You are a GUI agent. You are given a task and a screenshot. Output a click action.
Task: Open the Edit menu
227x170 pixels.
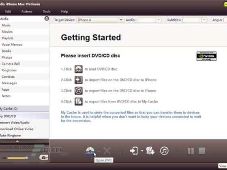point(8,11)
